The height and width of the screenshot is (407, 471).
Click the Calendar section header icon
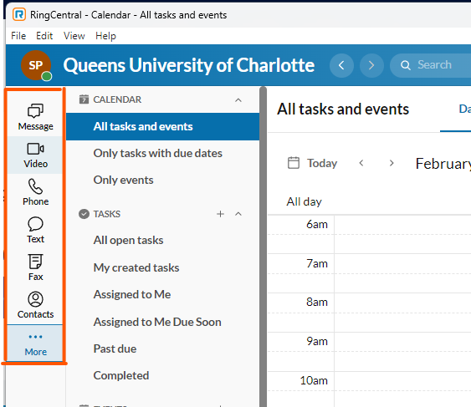[84, 99]
